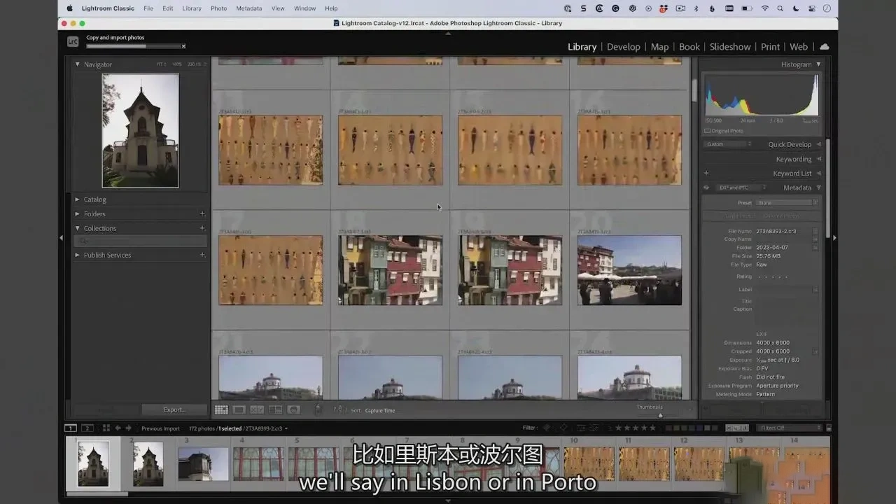This screenshot has width=896, height=504.
Task: Select the church thumbnail 1 in filmstrip
Action: click(92, 463)
